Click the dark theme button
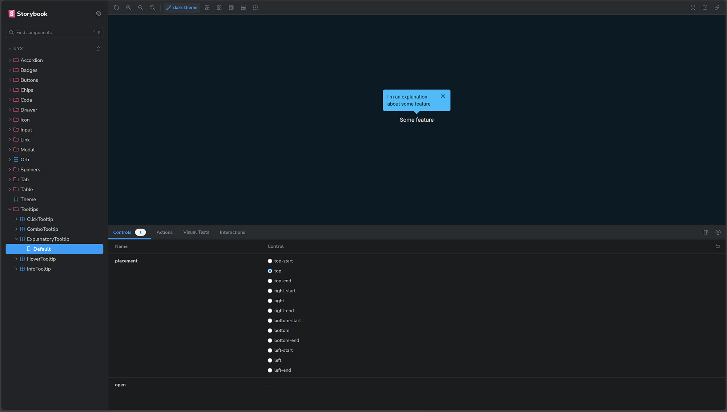 click(x=182, y=8)
